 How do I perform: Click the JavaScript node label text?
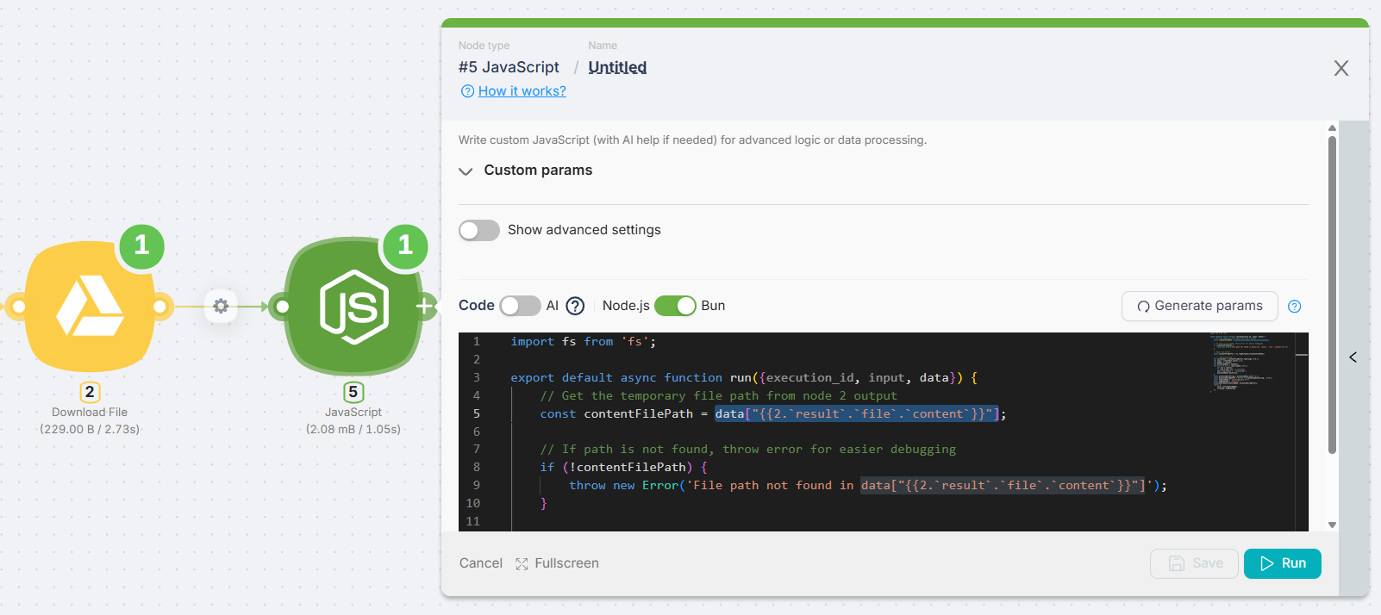(353, 413)
